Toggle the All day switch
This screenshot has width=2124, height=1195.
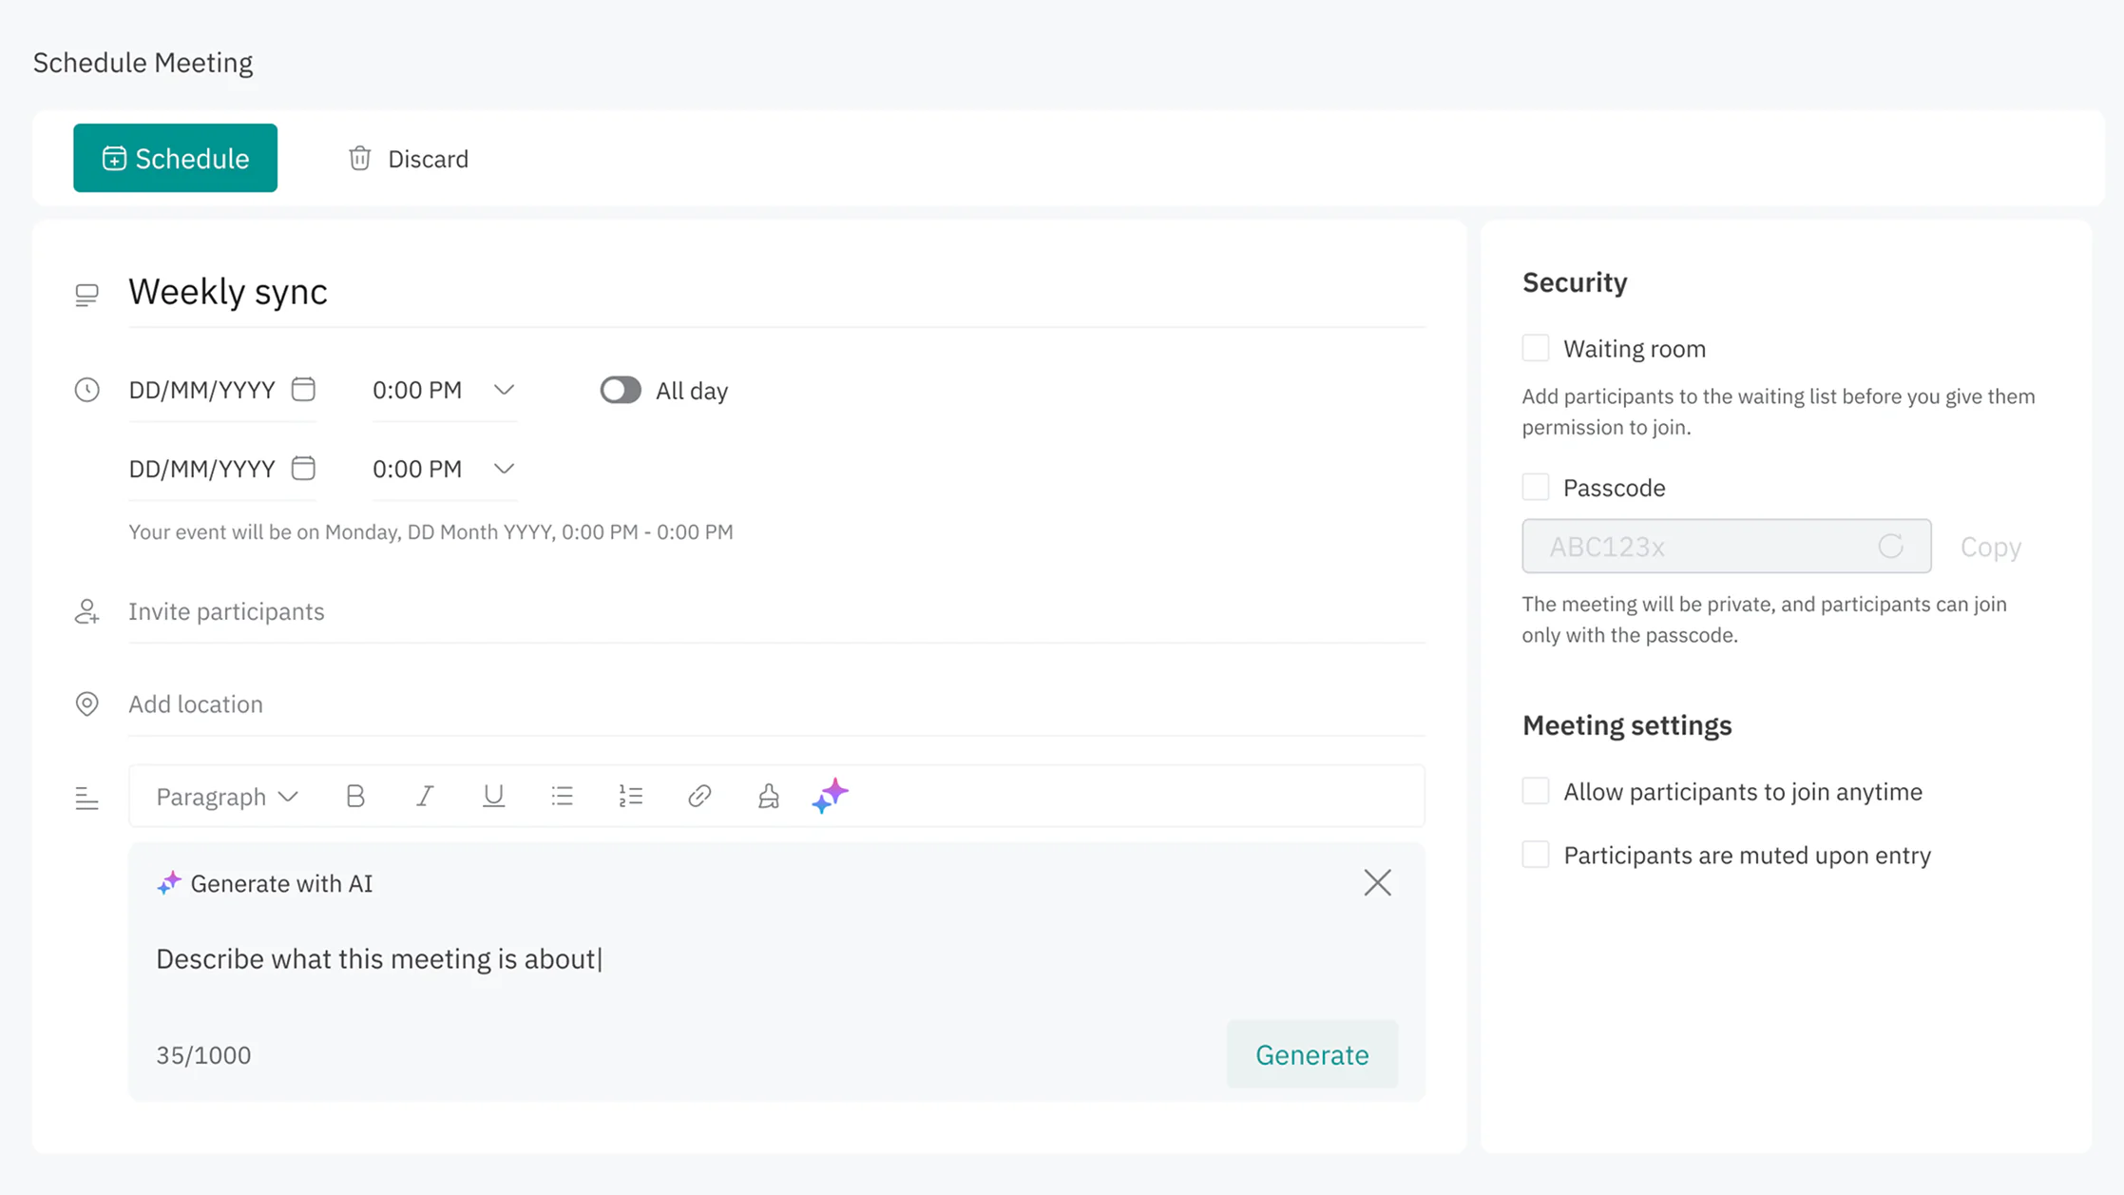coord(621,390)
